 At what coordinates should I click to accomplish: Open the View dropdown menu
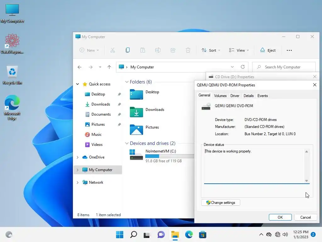239,50
